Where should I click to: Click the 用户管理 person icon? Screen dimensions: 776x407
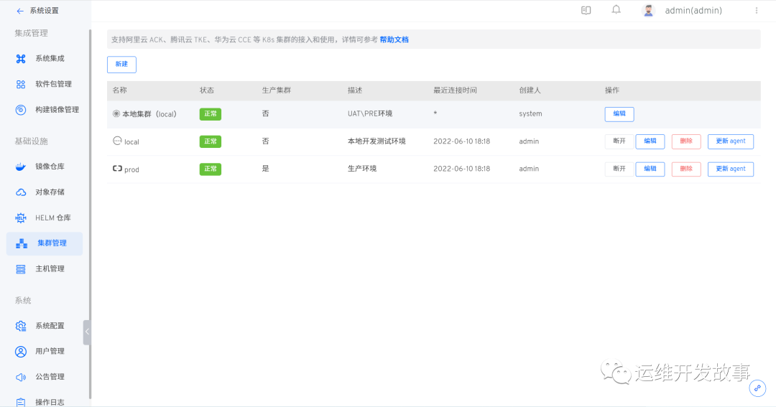point(21,352)
